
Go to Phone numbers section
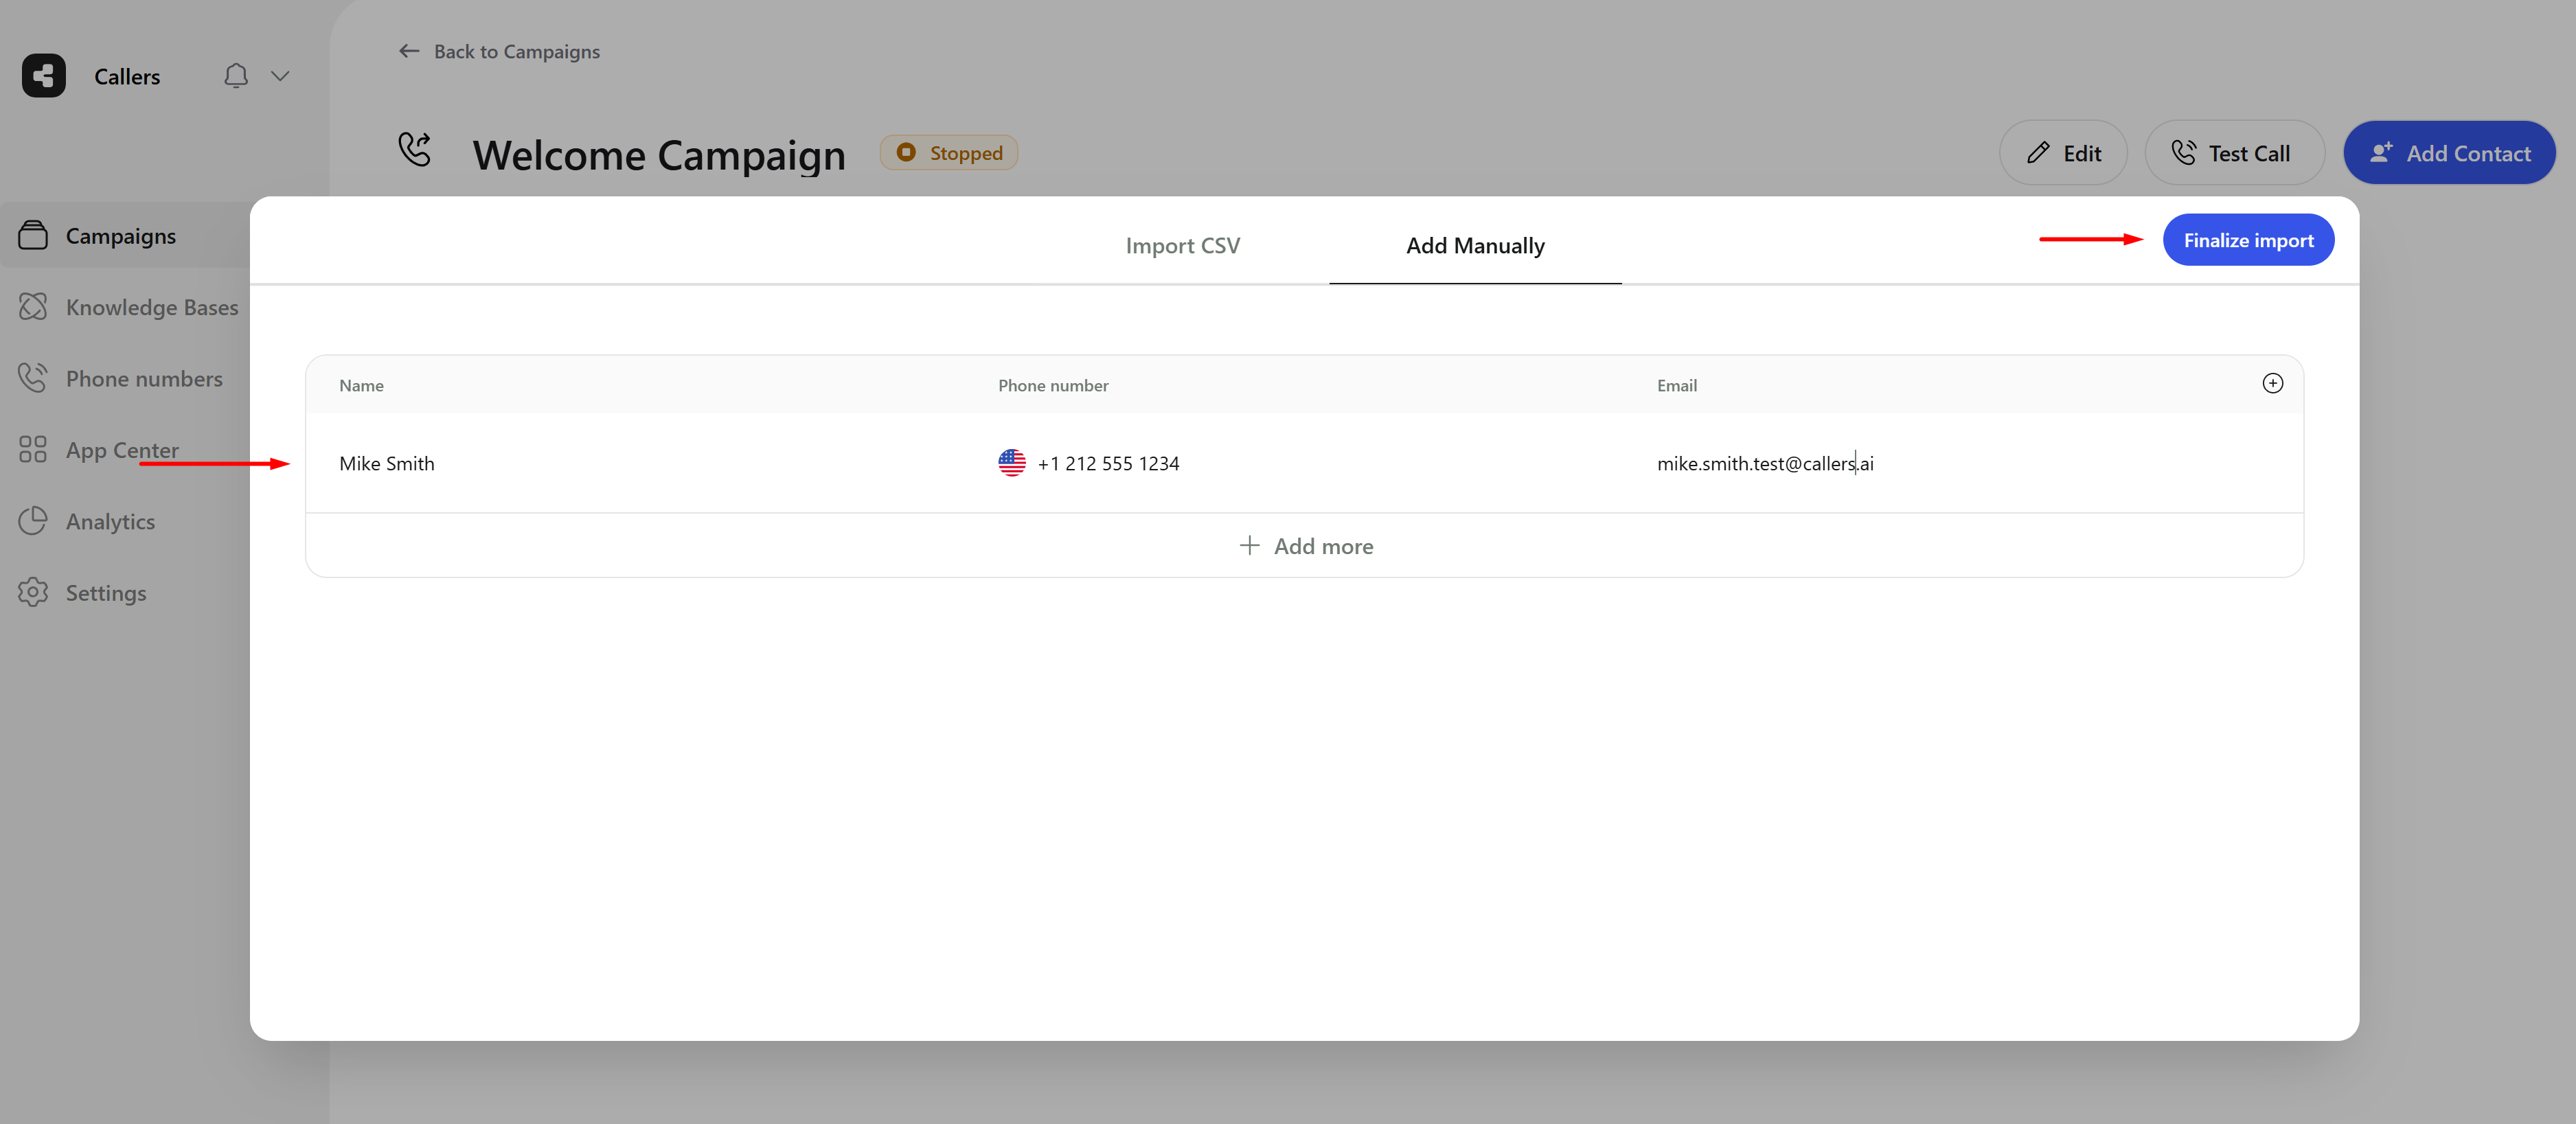click(144, 379)
